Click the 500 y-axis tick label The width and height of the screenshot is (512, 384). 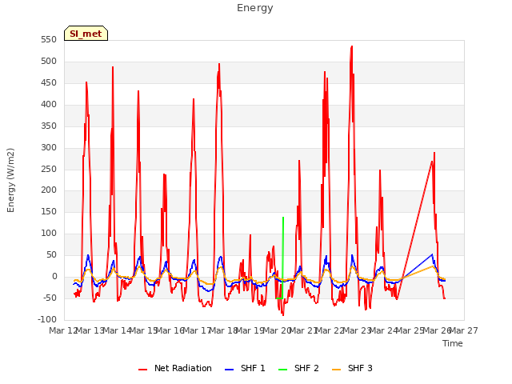point(49,62)
